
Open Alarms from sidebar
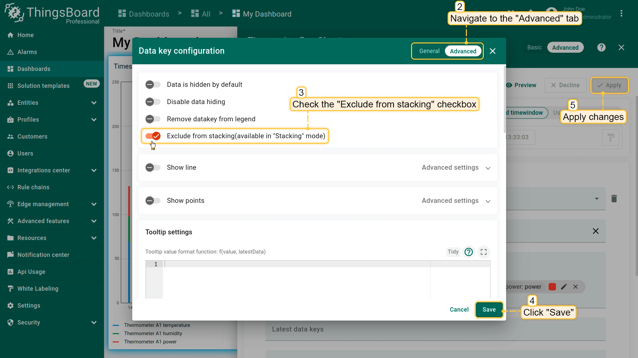coord(27,52)
